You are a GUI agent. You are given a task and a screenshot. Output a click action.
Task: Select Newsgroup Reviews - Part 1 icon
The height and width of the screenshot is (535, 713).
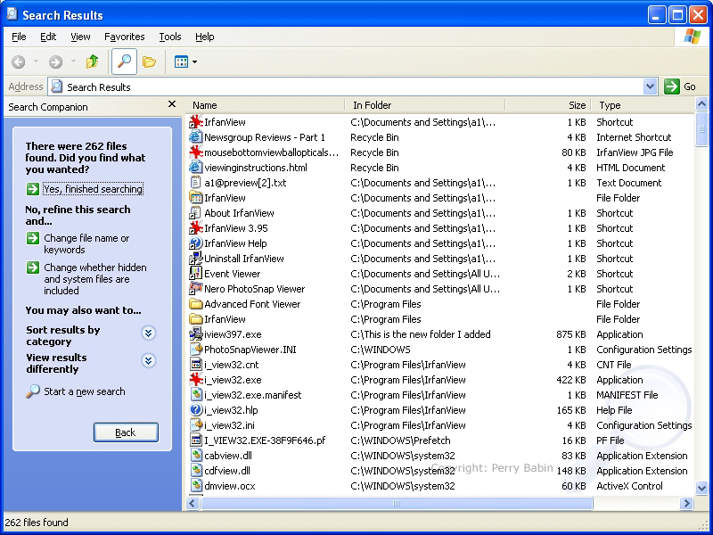click(x=196, y=137)
